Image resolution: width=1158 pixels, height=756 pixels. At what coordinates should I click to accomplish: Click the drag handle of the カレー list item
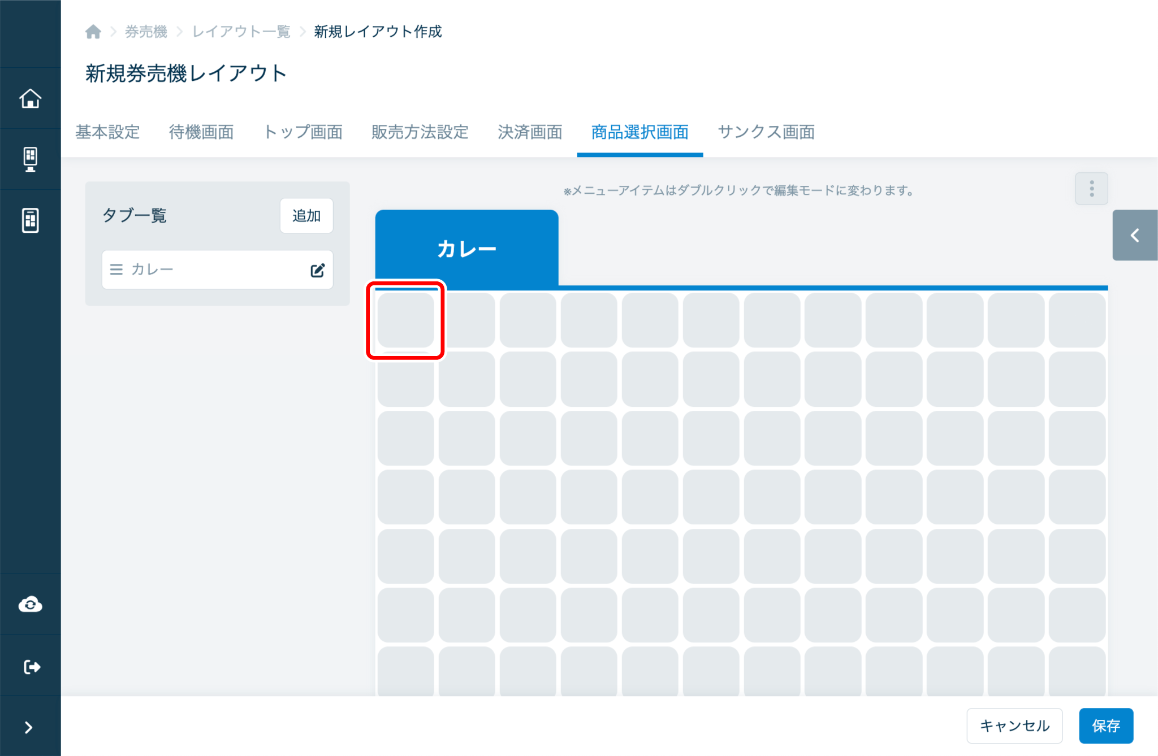[x=116, y=270]
